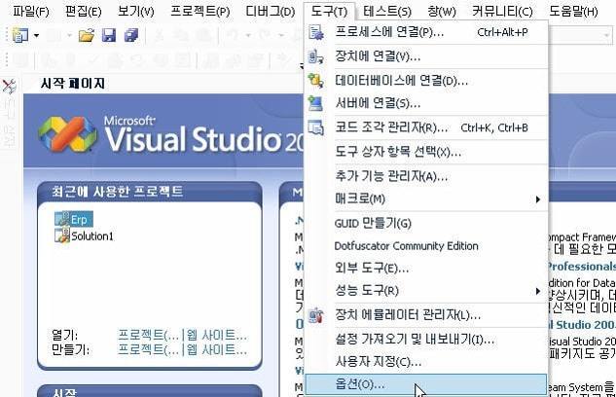This screenshot has width=616, height=397.
Task: Click the toolbar grip handle beside New Project
Action: click(6, 35)
